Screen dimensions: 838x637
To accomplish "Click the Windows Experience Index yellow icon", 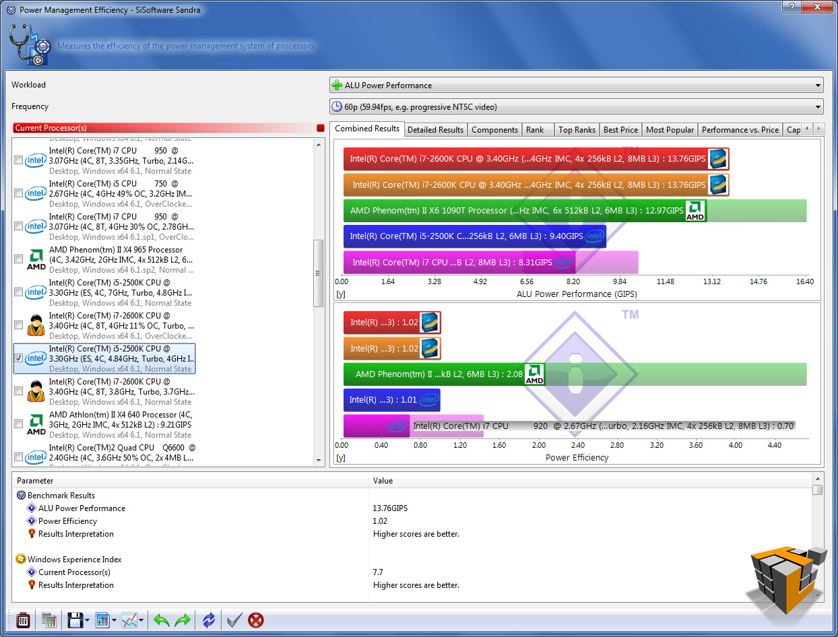I will pos(21,560).
